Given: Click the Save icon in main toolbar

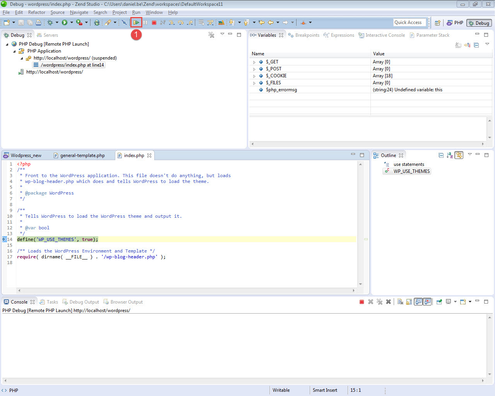Looking at the screenshot, I should [21, 23].
